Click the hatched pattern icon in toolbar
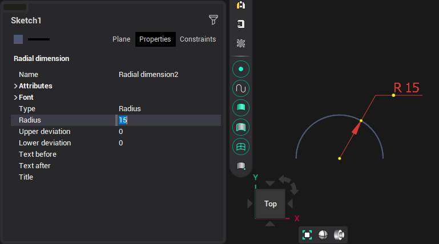 click(241, 43)
